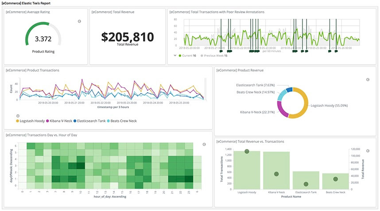The width and height of the screenshot is (380, 211).
Task: Click the Kibana V-Neck legend color dot
Action: (47, 121)
